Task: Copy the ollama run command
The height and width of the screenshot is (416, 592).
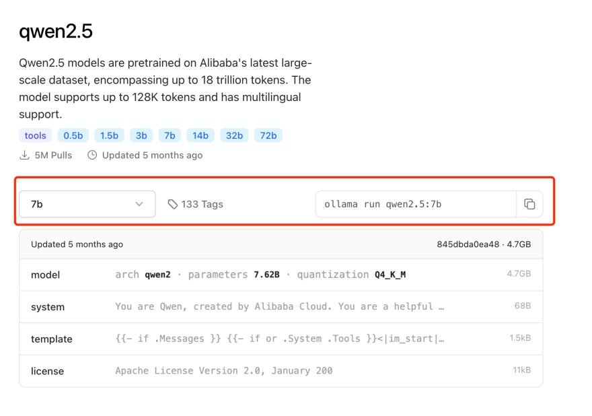Action: [x=529, y=204]
